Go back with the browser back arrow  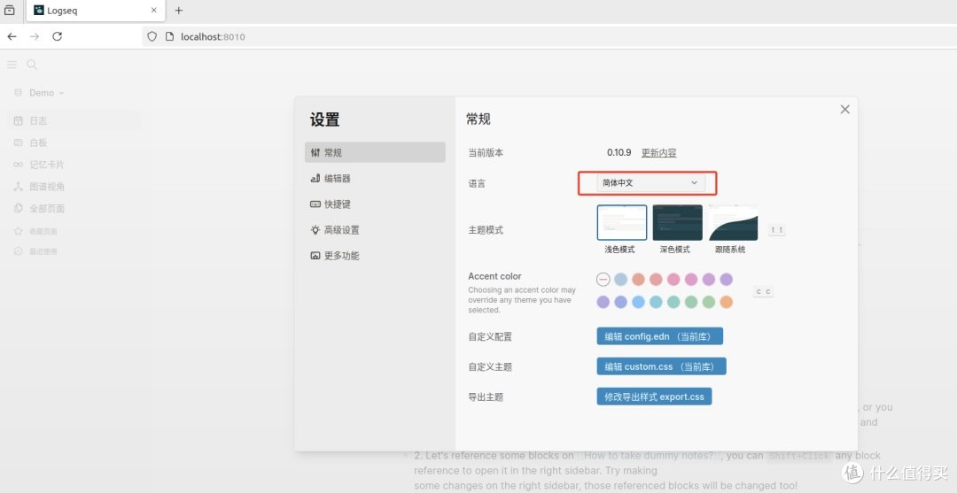click(x=12, y=36)
